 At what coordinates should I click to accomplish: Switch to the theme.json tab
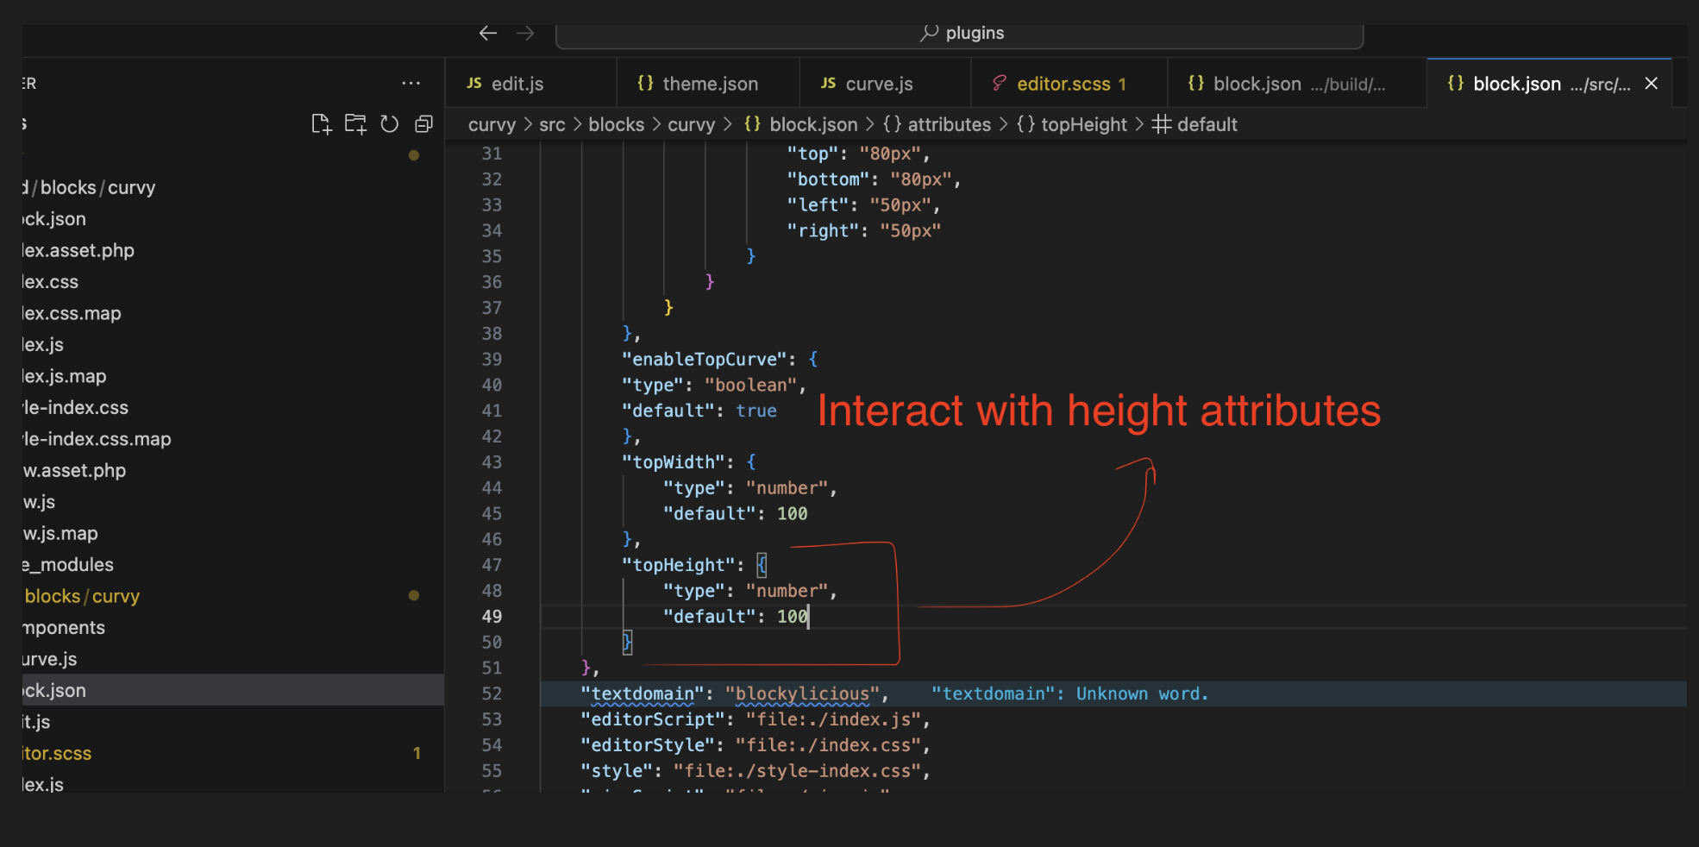pyautogui.click(x=708, y=84)
